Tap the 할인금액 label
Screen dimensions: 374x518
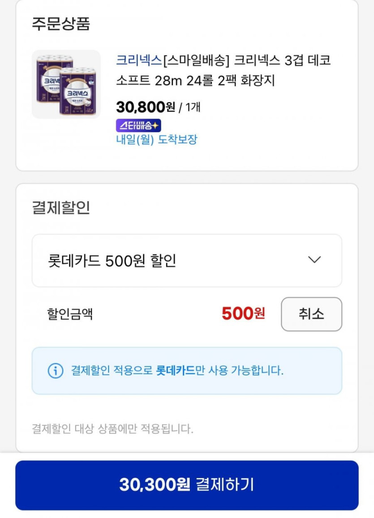pos(70,314)
